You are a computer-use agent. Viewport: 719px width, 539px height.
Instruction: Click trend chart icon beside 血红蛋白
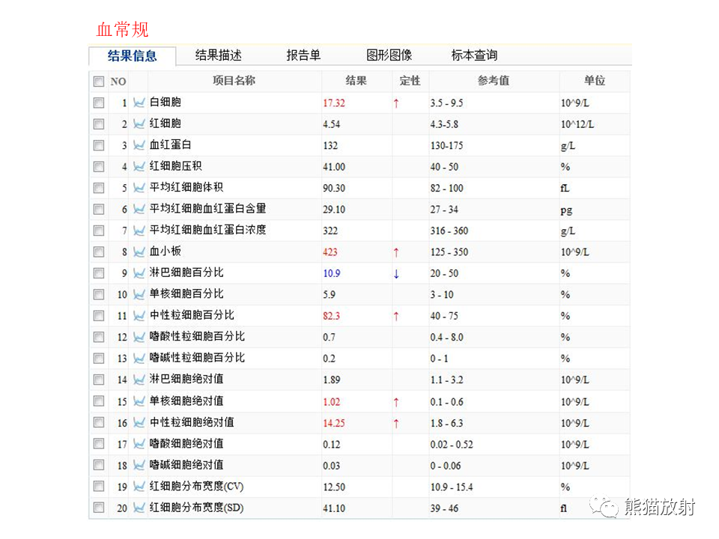(x=139, y=145)
